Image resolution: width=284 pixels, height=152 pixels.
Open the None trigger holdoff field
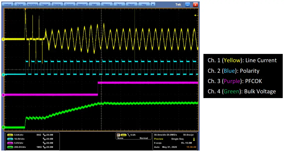[120, 138]
